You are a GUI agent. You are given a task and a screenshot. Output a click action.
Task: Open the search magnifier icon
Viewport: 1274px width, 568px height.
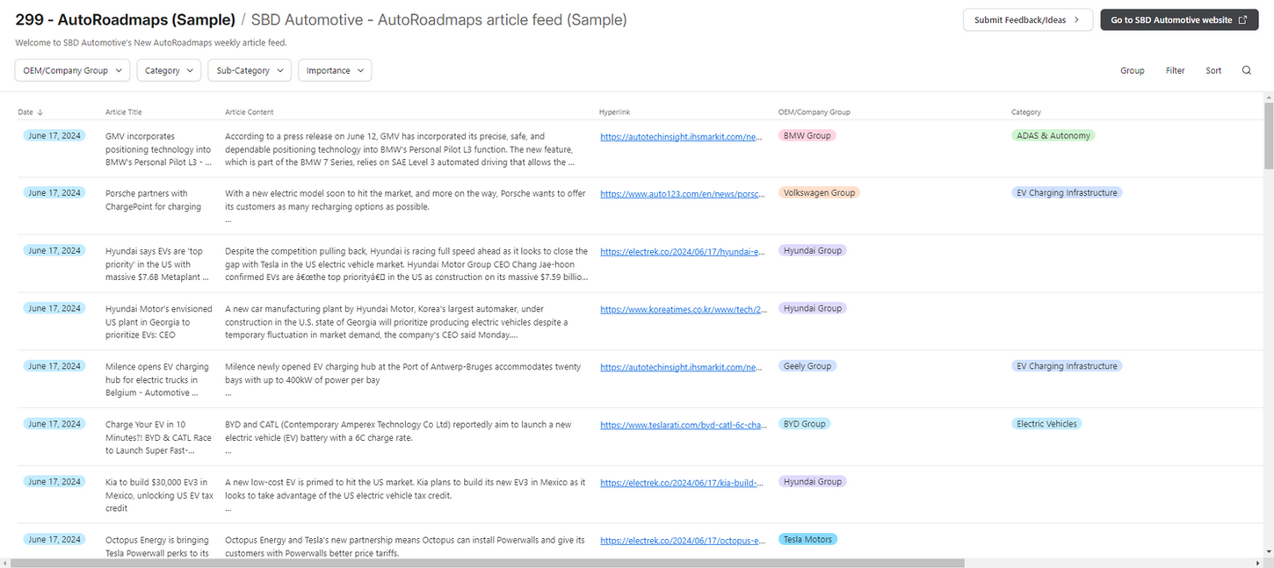pyautogui.click(x=1246, y=70)
